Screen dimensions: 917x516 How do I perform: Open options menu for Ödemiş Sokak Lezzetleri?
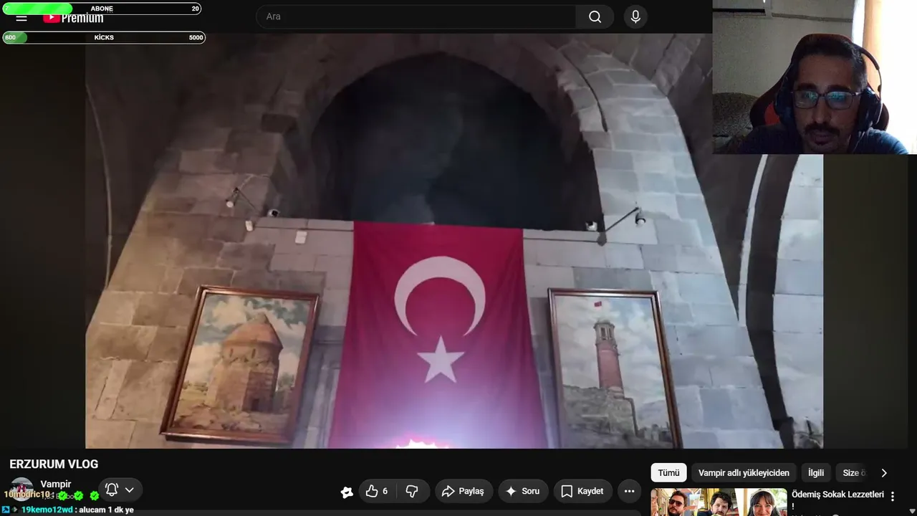pyautogui.click(x=893, y=496)
